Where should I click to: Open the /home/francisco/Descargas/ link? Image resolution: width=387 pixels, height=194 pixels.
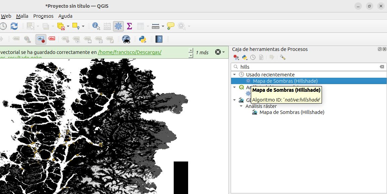pos(129,52)
